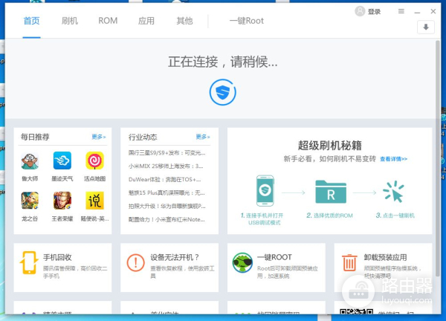
Task: Open news 国行三星S9/S9+发布
Action: click(167, 152)
